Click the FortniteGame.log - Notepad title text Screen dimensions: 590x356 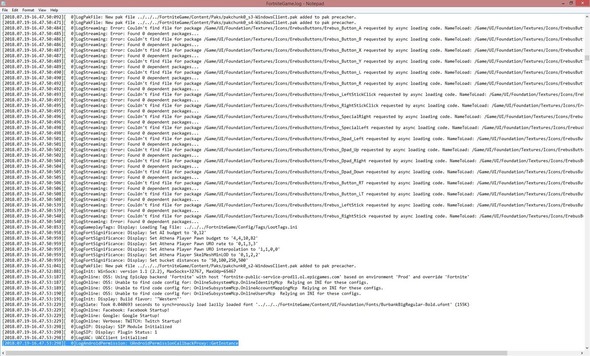pyautogui.click(x=295, y=3)
